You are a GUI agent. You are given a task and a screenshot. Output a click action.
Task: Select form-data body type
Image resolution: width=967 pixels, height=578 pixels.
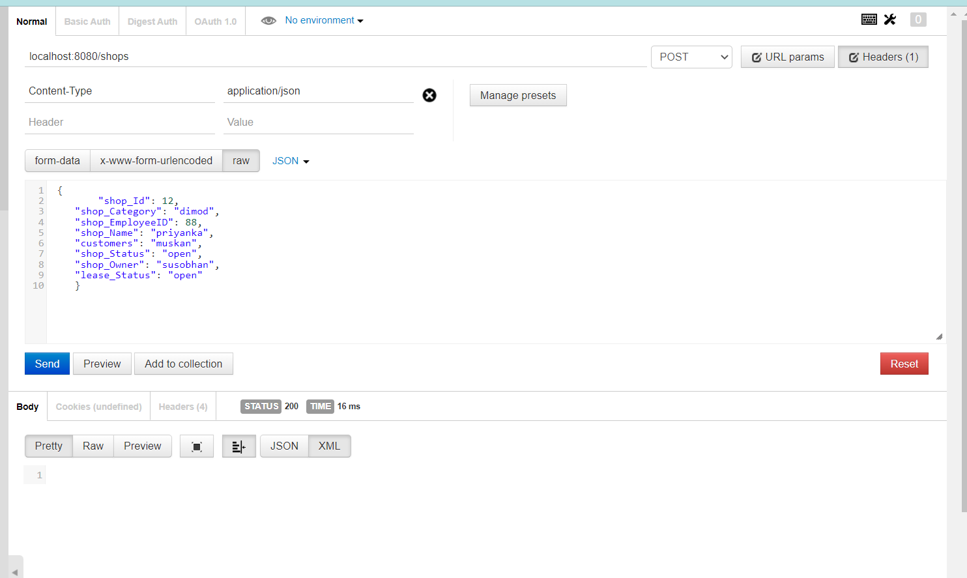tap(57, 161)
